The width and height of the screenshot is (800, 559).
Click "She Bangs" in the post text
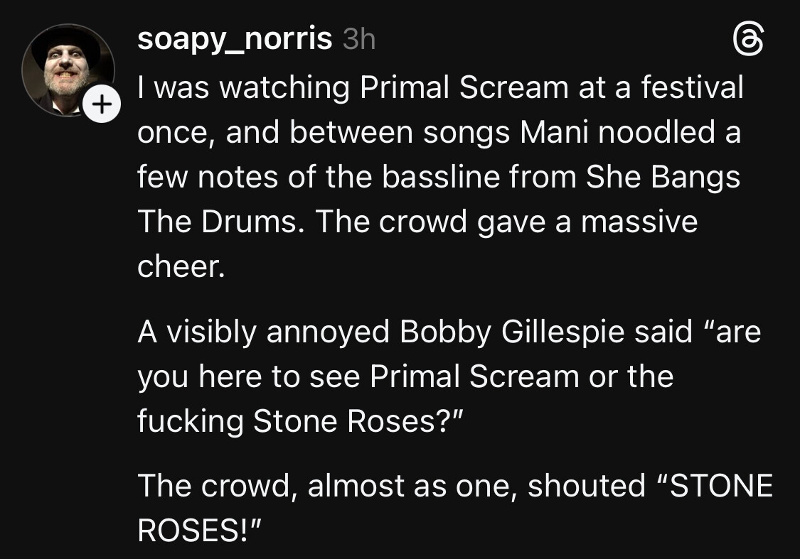pos(663,178)
